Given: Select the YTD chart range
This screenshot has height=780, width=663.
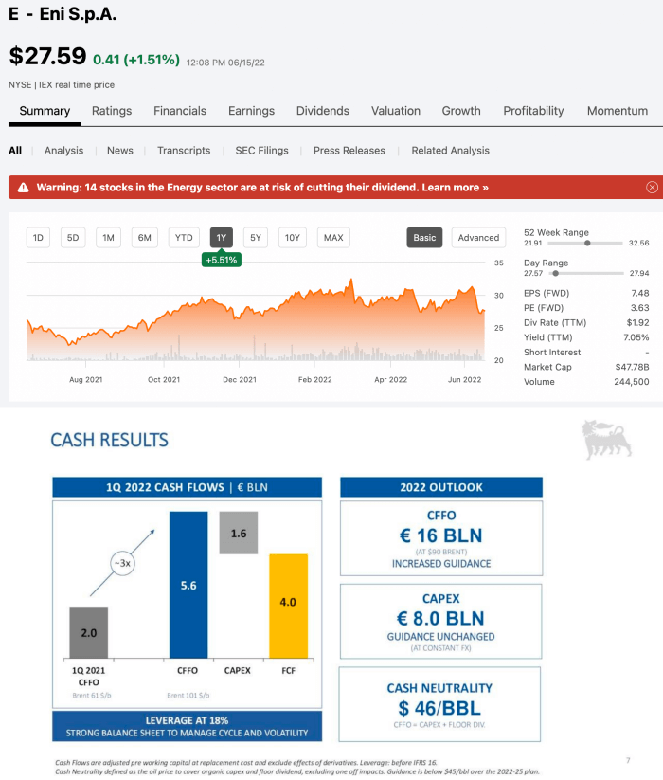Looking at the screenshot, I should pos(184,237).
